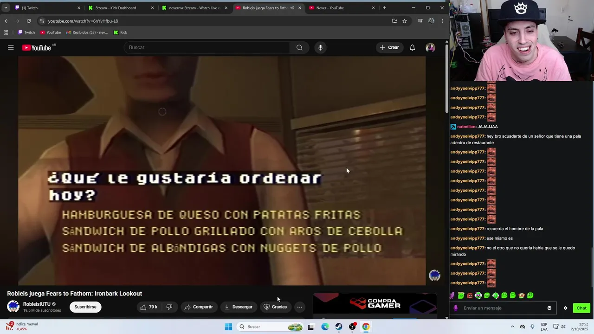This screenshot has width=594, height=334.
Task: Switch to the (1) Twitch tab
Action: 48,8
